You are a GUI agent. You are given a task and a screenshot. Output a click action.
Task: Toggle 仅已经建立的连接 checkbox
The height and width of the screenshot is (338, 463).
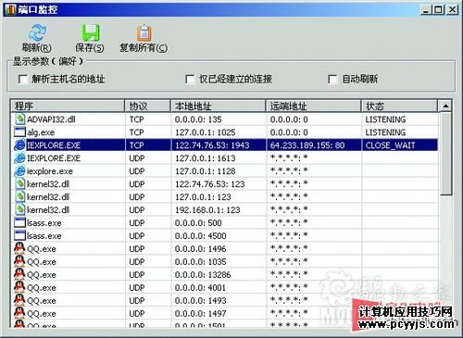click(190, 80)
